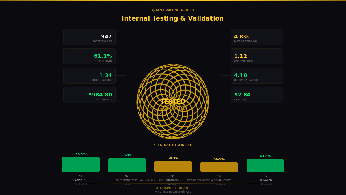Open the Profit Factor 1.34 card
The image size is (346, 195).
click(x=89, y=76)
